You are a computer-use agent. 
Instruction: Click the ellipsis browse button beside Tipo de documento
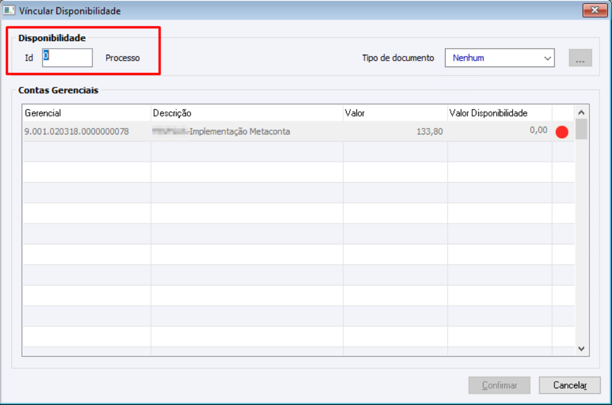[x=580, y=58]
